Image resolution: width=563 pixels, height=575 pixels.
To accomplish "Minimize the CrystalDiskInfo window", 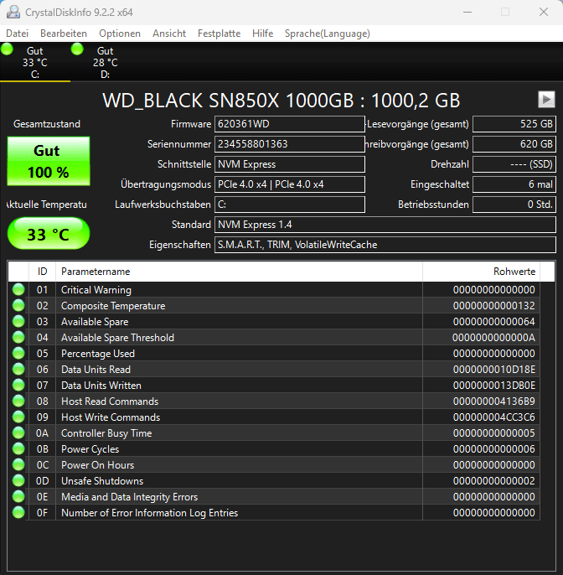I will [467, 12].
